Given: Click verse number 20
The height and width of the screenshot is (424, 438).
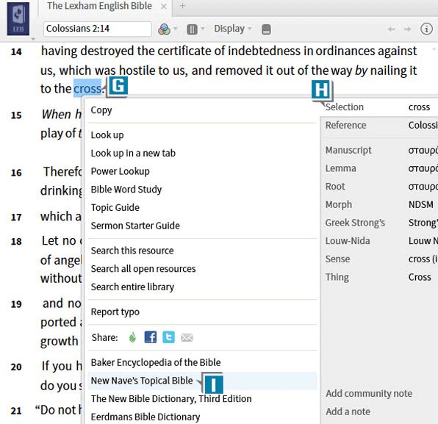Looking at the screenshot, I should coord(16,367).
